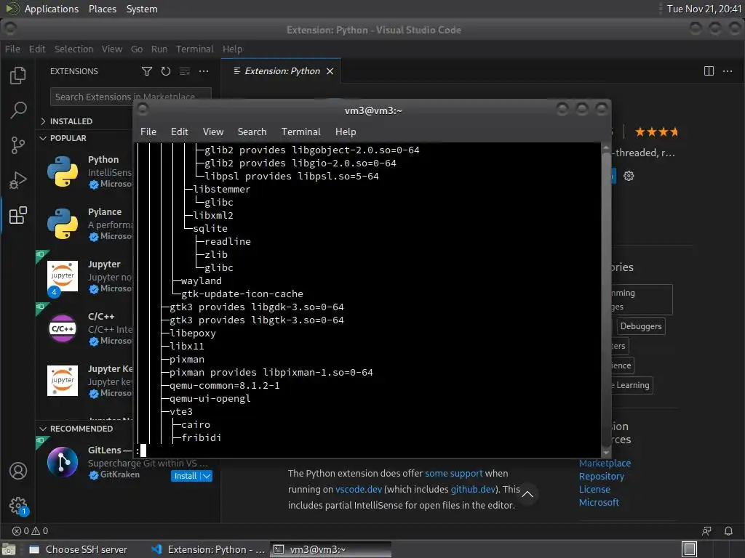Open editor more actions ellipsis
The image size is (745, 558).
click(728, 71)
